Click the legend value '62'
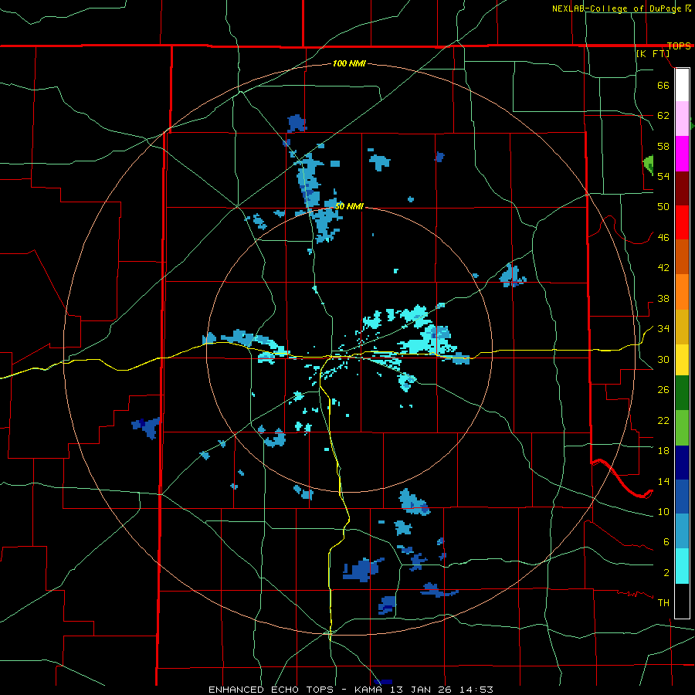This screenshot has height=695, width=695. (663, 115)
